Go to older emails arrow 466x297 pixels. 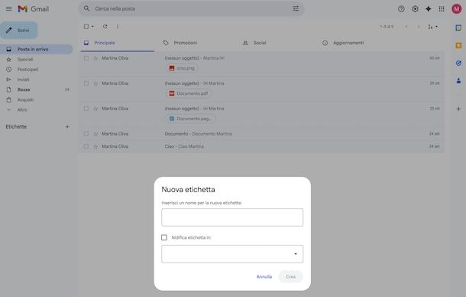click(419, 27)
